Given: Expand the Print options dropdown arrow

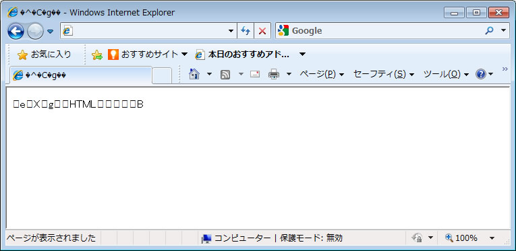Looking at the screenshot, I should pos(289,75).
